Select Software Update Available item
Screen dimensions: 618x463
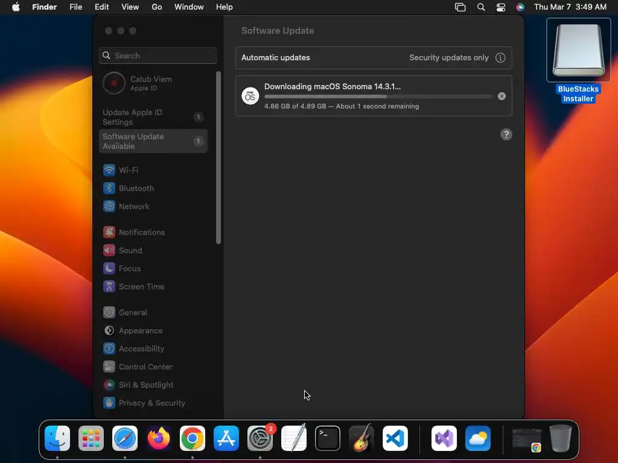(153, 141)
